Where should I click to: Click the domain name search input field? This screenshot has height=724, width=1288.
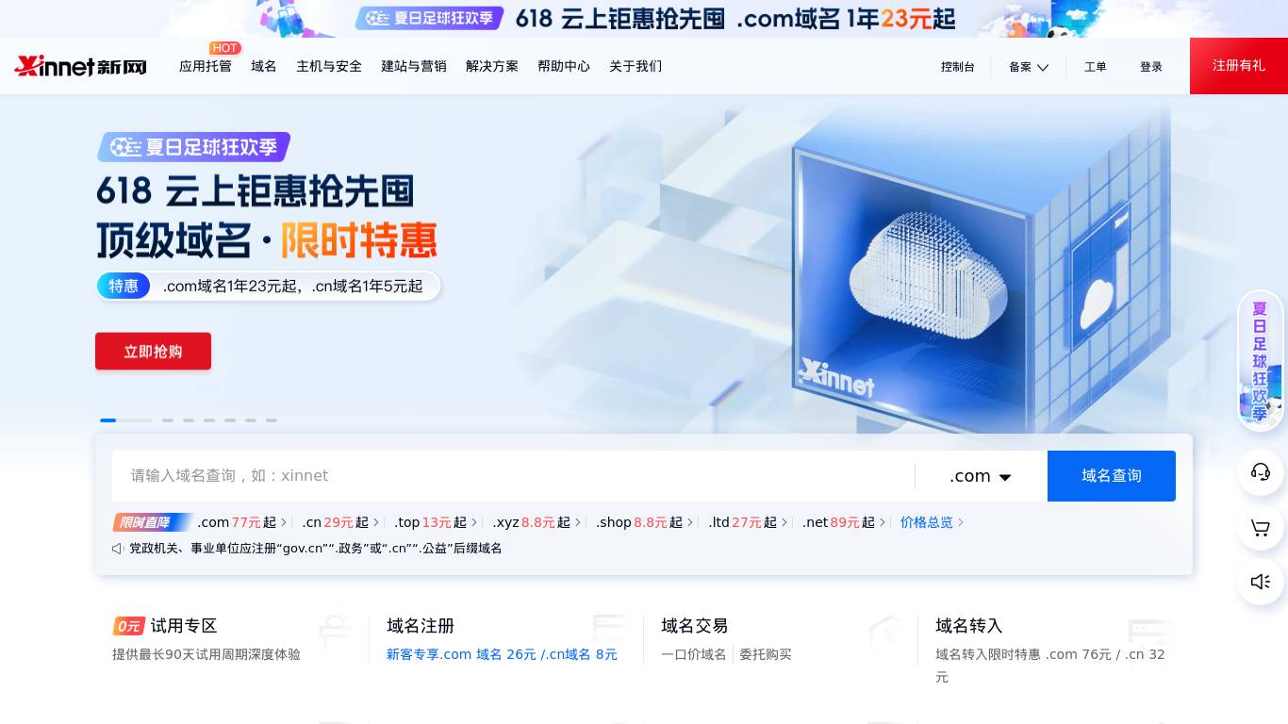pos(514,476)
